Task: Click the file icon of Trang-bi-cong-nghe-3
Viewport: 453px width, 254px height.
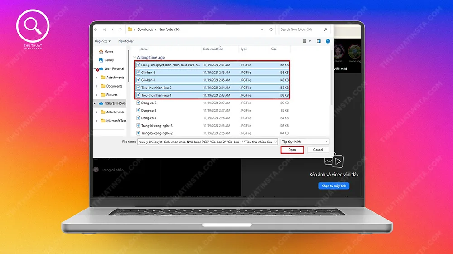Action: [x=138, y=126]
